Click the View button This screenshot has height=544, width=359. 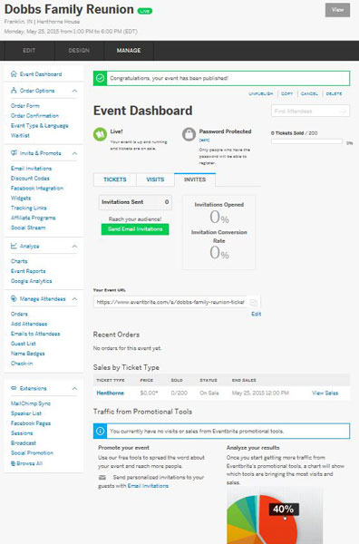[x=337, y=10]
